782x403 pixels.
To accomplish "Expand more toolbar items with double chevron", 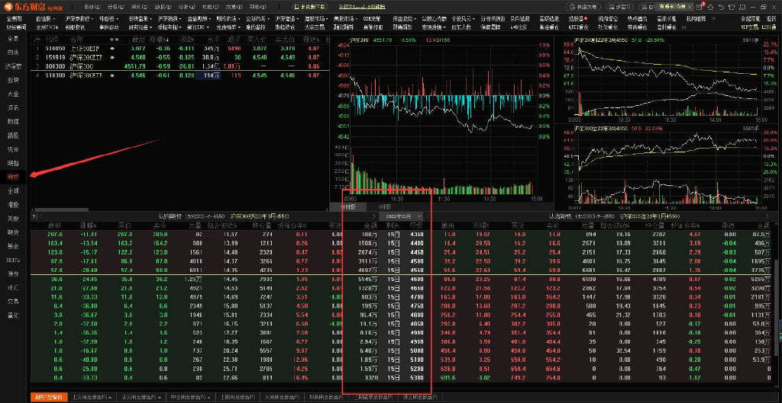I will (x=714, y=18).
